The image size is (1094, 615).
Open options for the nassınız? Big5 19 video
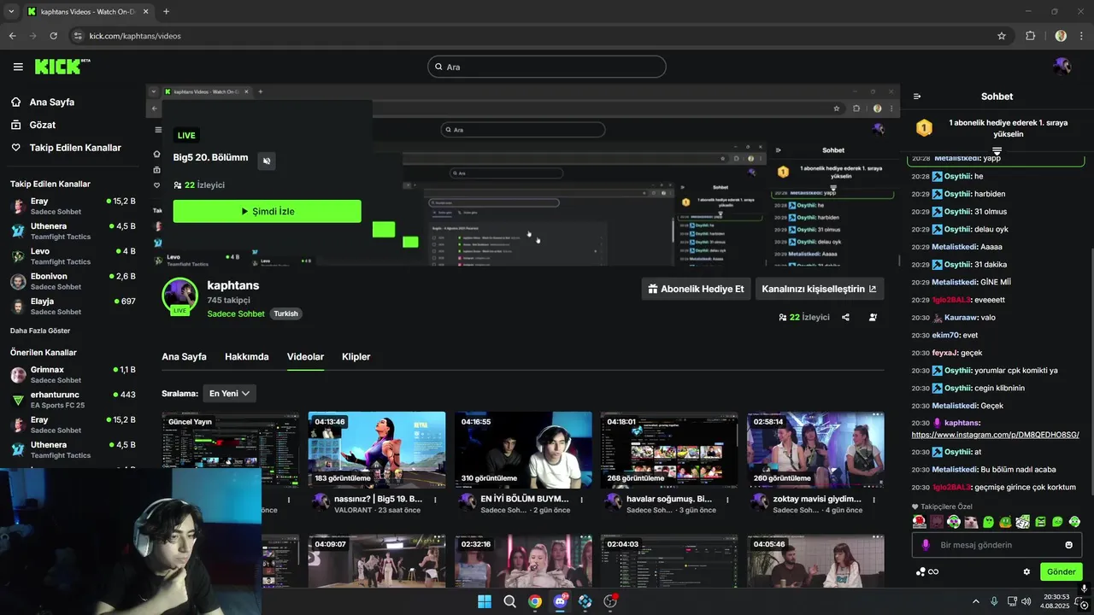[436, 500]
